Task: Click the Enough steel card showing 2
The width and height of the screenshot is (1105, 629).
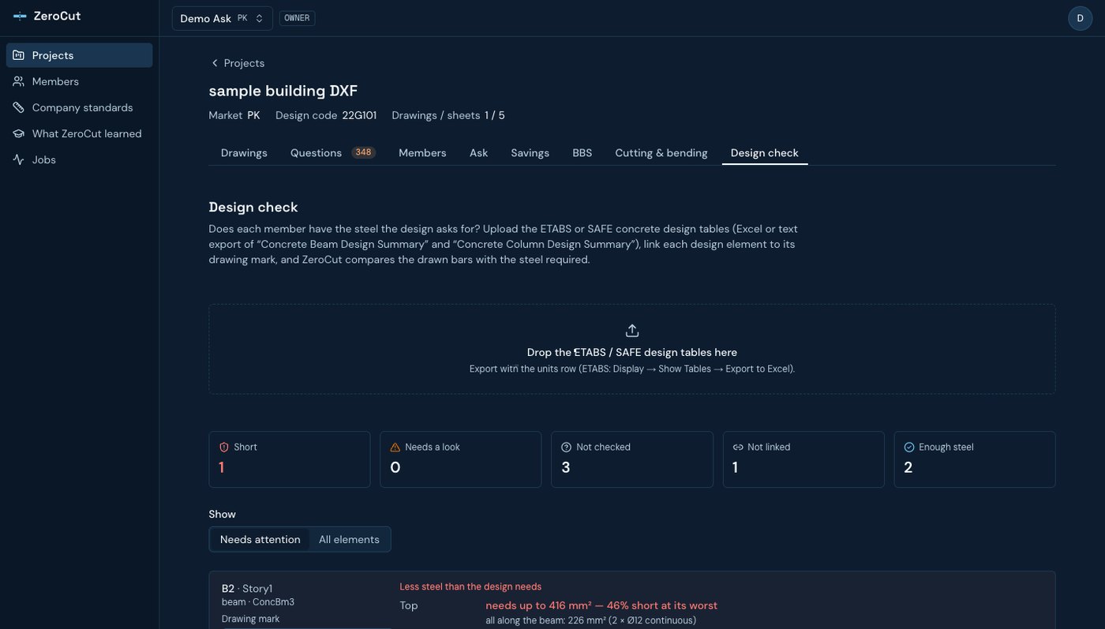Action: click(x=974, y=459)
